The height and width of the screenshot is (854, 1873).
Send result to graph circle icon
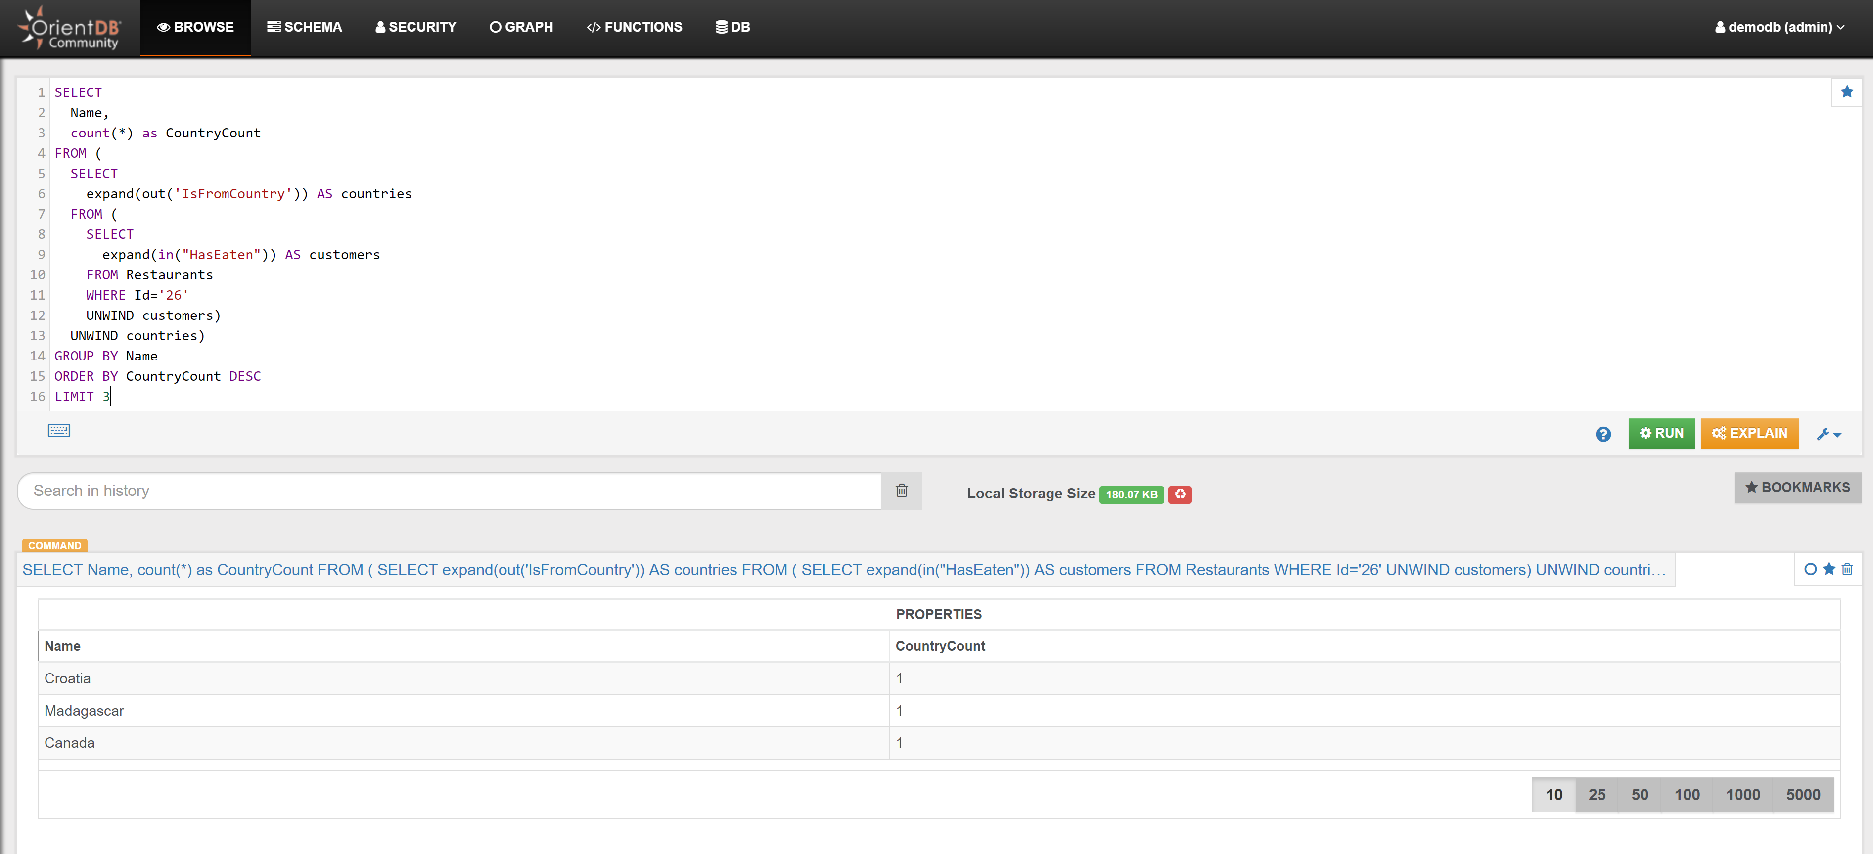point(1810,569)
